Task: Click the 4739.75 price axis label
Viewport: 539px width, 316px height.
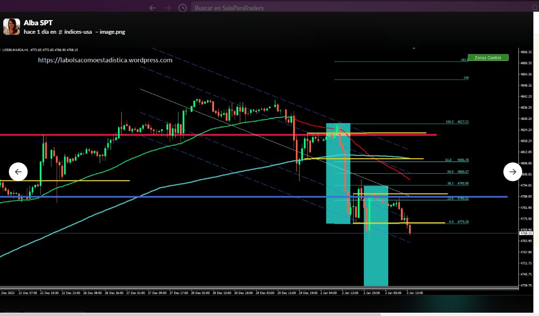Action: point(526,286)
